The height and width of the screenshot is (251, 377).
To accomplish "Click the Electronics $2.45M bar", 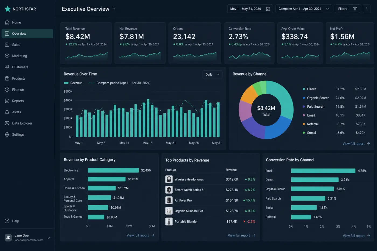I will 113,170.
